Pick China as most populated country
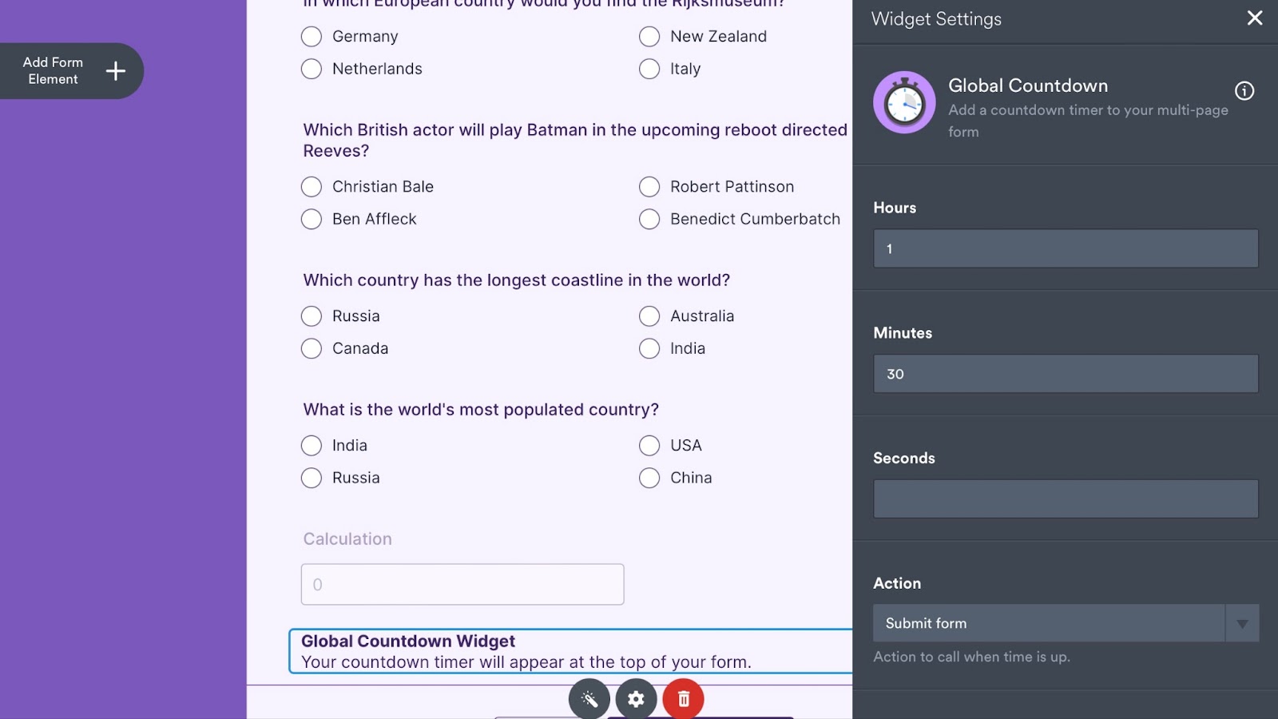This screenshot has width=1278, height=719. tap(649, 479)
